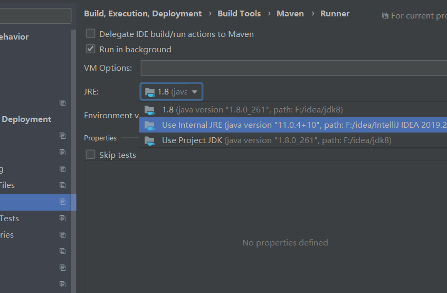Choose Use Internal JRE 11.0.4+10 option

[293, 125]
